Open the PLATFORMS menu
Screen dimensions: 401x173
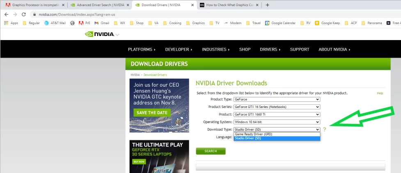coord(142,49)
